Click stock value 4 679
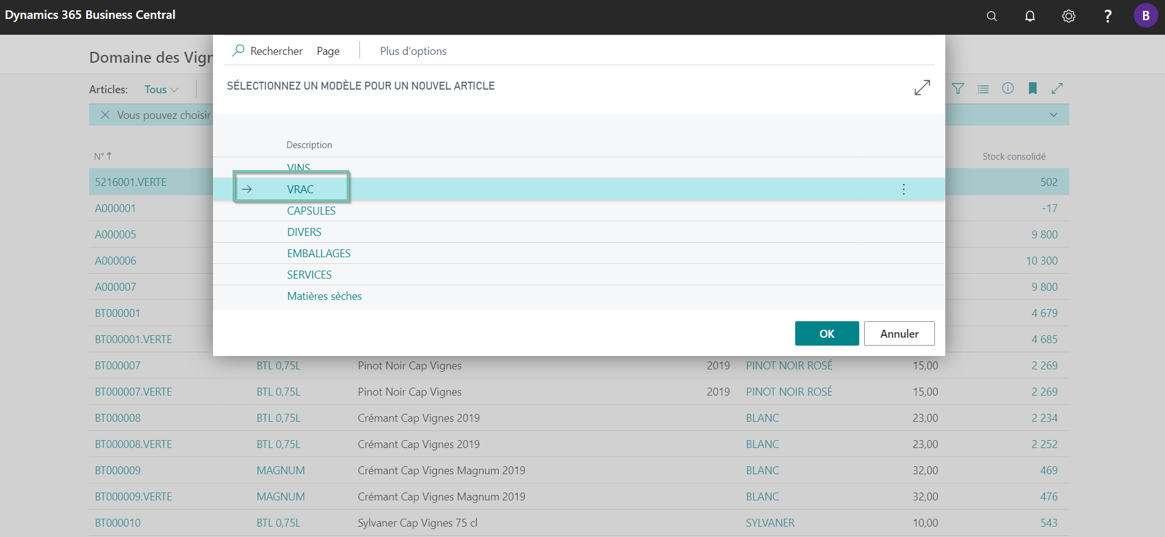 click(x=1045, y=313)
